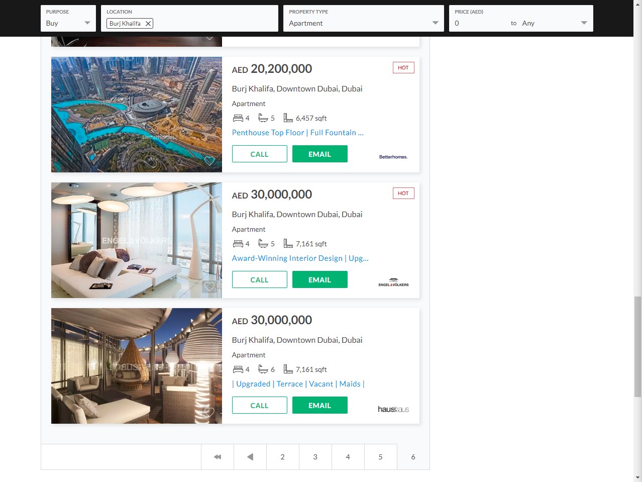Call the agent for the AED 20,200,000 apartment

tap(260, 154)
